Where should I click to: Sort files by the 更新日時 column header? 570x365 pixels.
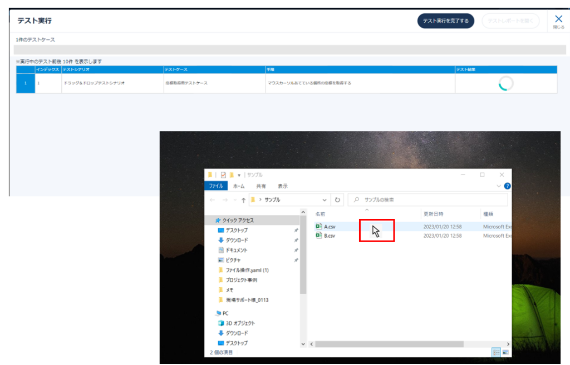pos(434,214)
